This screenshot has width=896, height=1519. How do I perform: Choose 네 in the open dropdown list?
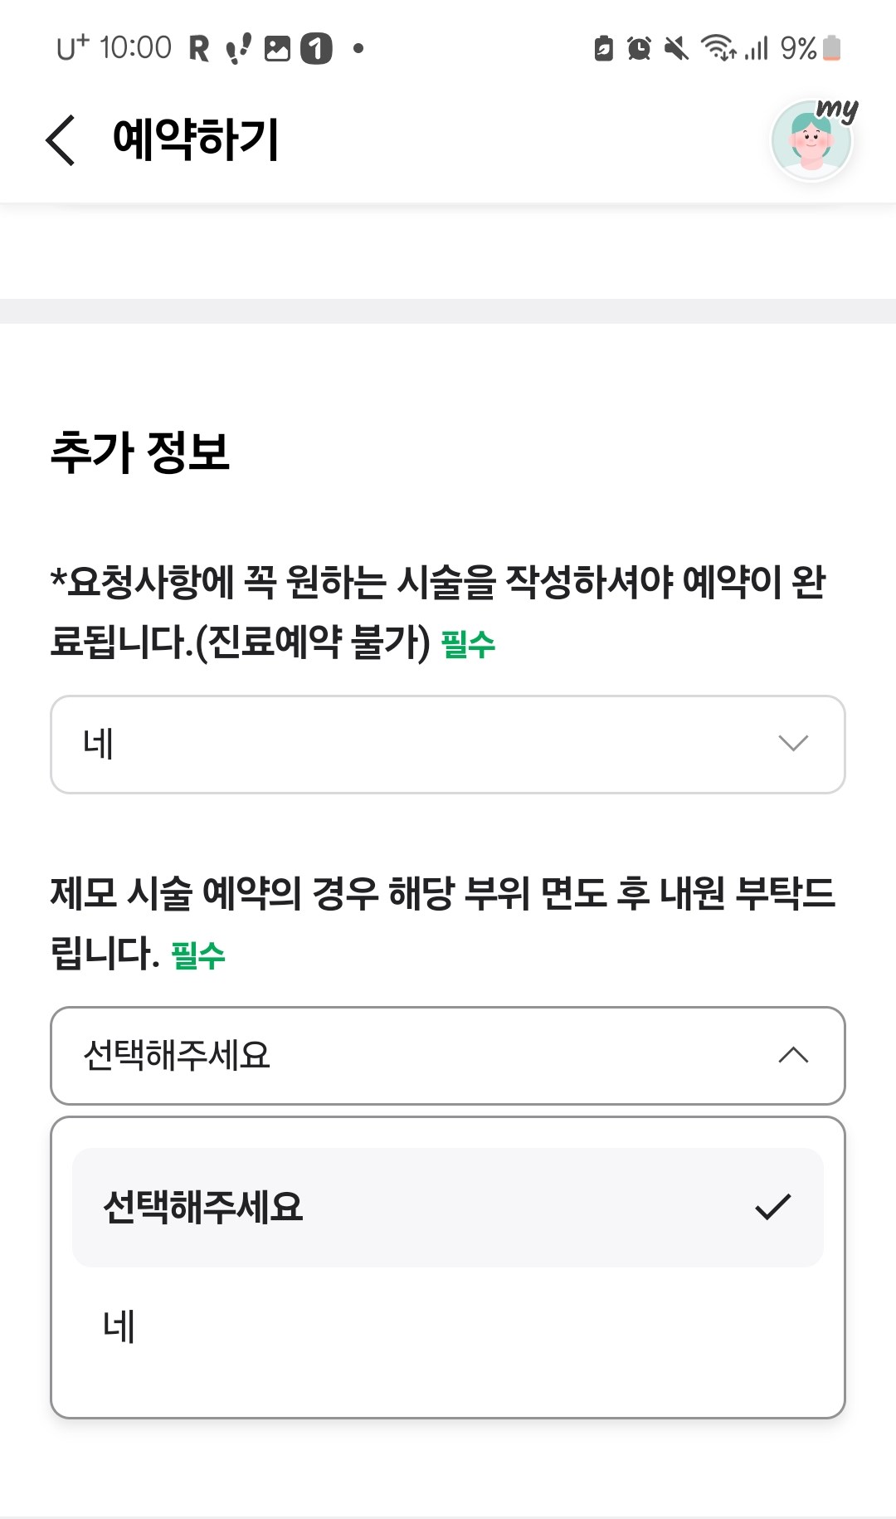pos(448,1326)
